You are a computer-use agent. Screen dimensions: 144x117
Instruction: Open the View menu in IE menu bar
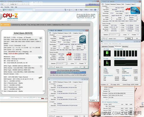[x=2, y=7]
